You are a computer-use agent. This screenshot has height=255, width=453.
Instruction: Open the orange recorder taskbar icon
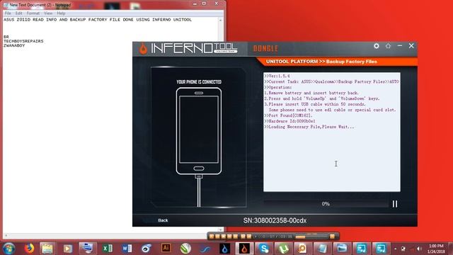[302, 249]
